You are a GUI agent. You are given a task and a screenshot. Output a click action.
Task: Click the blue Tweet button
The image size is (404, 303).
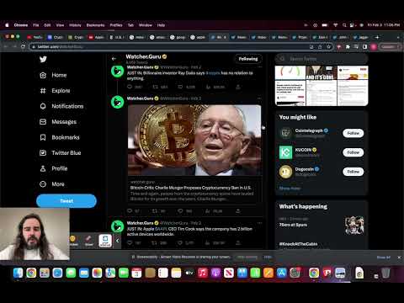point(66,201)
